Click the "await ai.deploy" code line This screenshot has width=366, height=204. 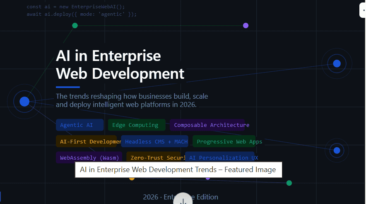[82, 14]
